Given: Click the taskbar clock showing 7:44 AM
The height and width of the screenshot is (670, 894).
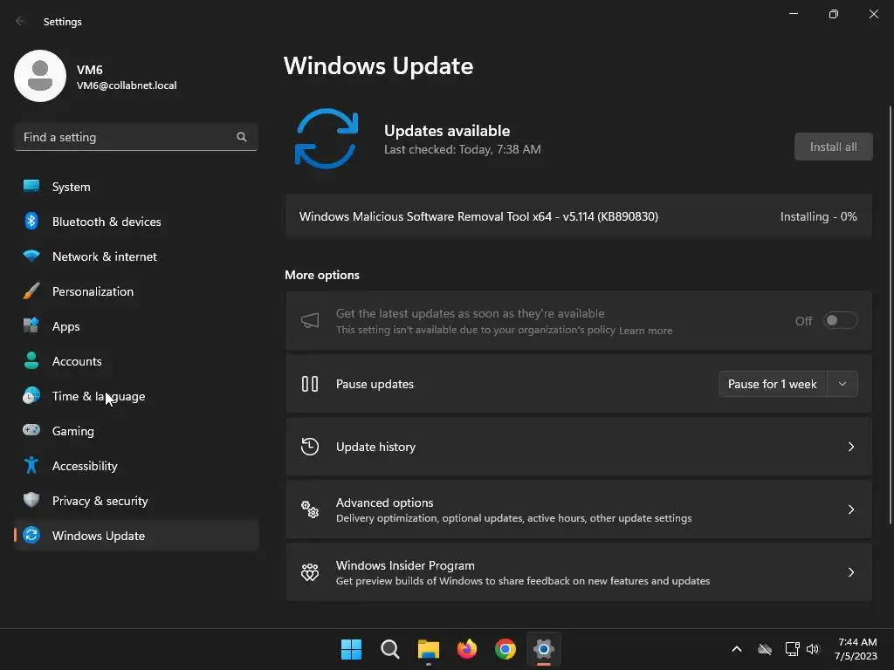Looking at the screenshot, I should (856, 649).
